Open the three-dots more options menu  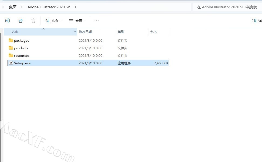[x=97, y=21]
